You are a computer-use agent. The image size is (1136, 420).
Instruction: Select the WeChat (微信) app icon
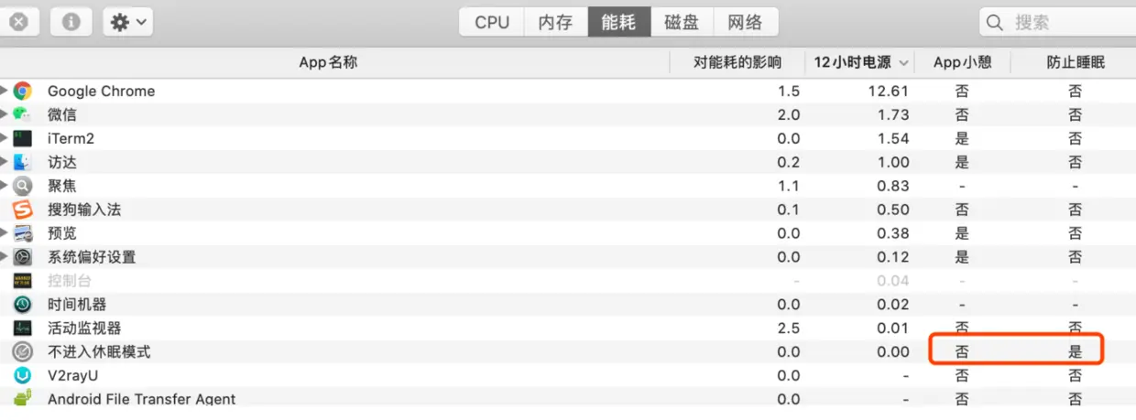pos(23,114)
